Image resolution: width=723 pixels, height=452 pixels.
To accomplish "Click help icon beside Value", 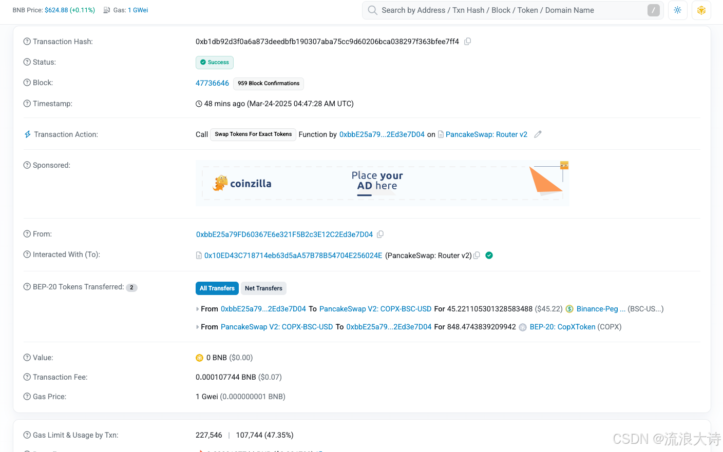I will point(27,358).
